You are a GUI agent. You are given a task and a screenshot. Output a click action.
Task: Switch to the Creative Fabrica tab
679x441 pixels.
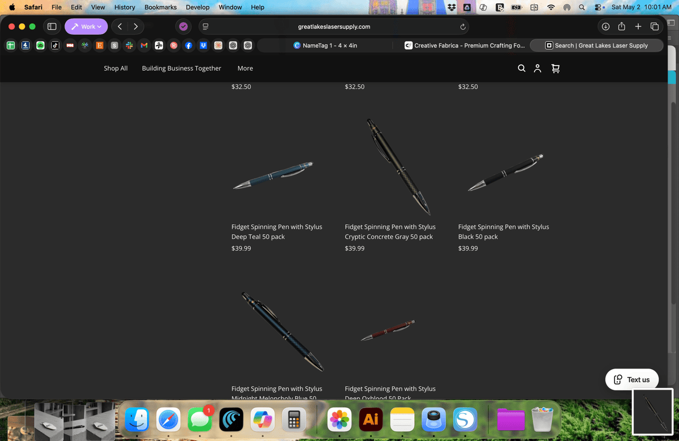point(465,45)
